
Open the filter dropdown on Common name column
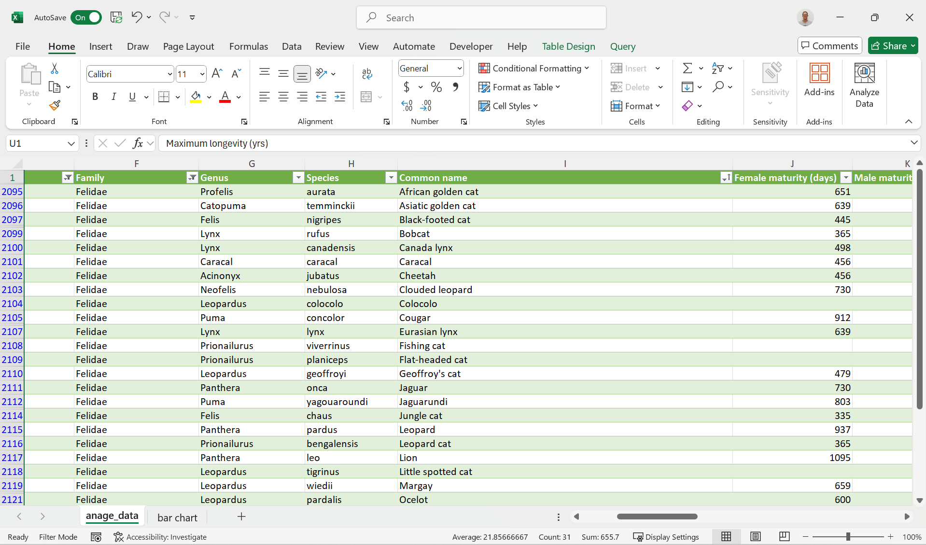coord(391,178)
